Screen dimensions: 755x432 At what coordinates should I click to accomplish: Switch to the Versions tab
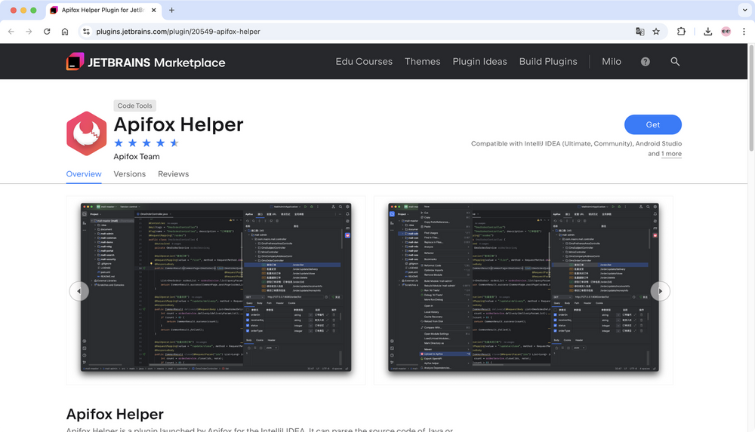tap(129, 174)
